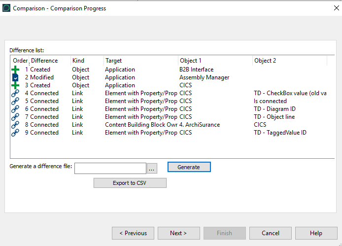Click in the difference file text field
This screenshot has width=342, height=246.
point(110,168)
